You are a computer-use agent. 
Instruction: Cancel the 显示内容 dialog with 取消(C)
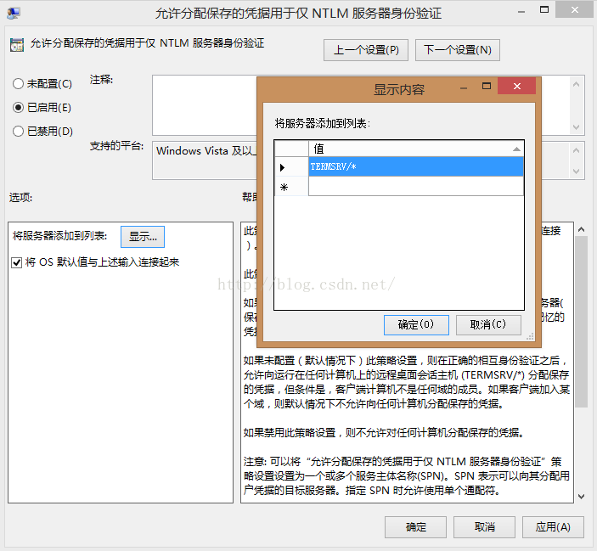(x=488, y=325)
